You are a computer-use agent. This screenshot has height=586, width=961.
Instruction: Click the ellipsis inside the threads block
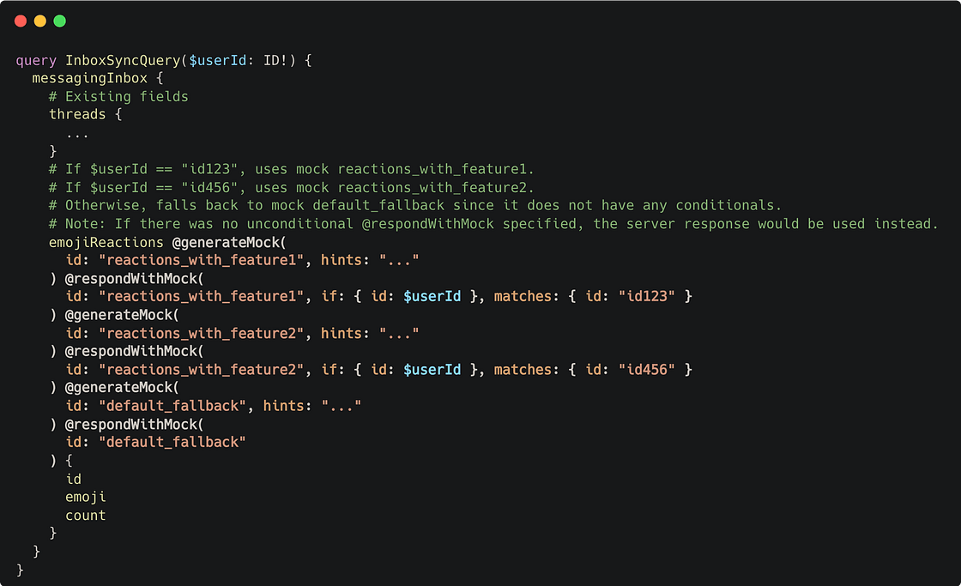click(77, 133)
